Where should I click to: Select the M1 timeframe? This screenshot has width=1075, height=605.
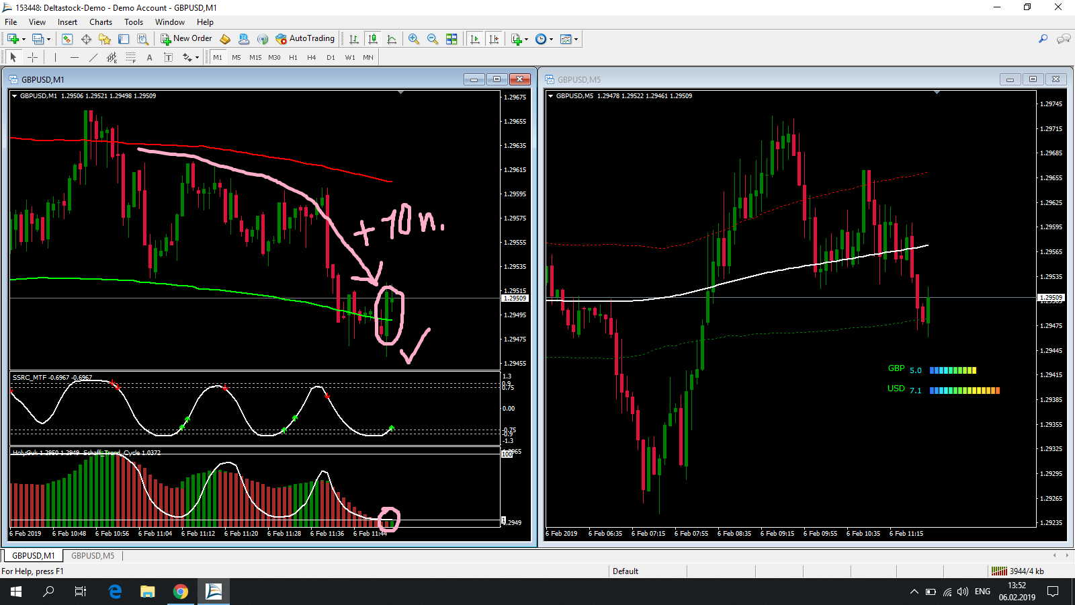click(x=218, y=58)
